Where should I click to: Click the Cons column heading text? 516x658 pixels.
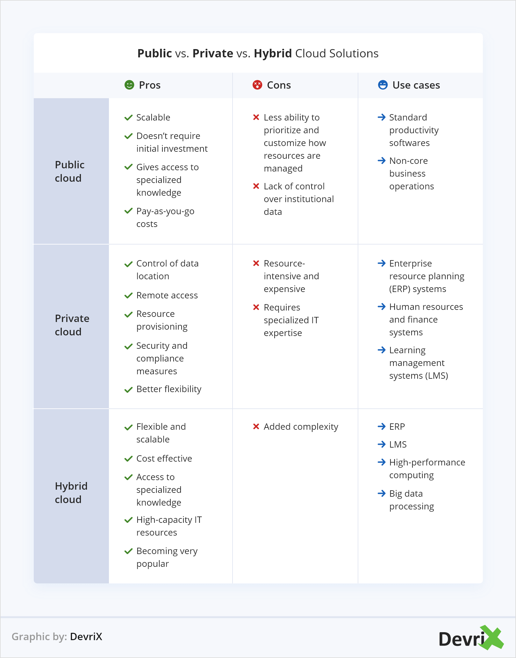279,85
